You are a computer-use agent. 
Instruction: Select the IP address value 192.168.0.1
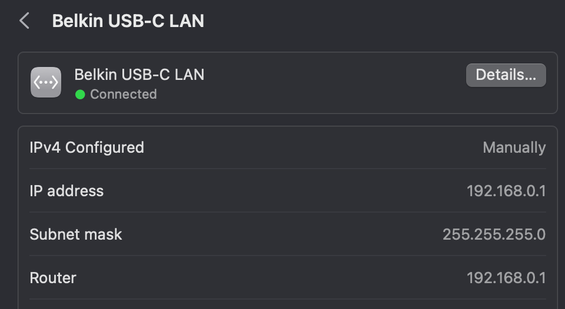[x=506, y=191]
